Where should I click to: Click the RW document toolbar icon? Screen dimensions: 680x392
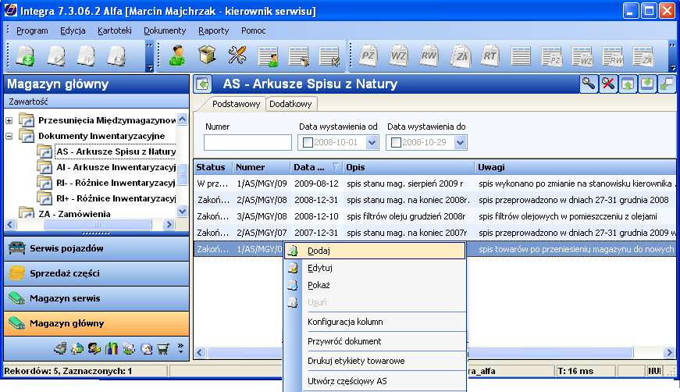[429, 56]
